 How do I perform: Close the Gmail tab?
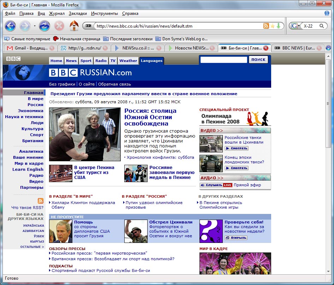(52, 48)
